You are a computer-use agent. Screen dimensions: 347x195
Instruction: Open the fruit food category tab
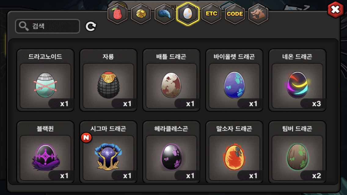[x=118, y=14]
